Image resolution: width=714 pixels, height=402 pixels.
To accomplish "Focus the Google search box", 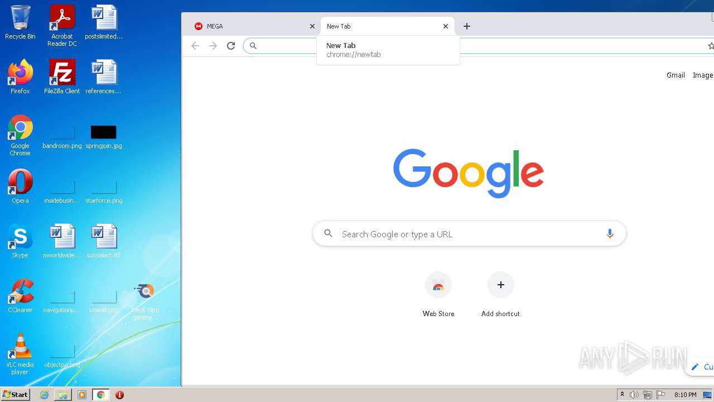I will (469, 234).
